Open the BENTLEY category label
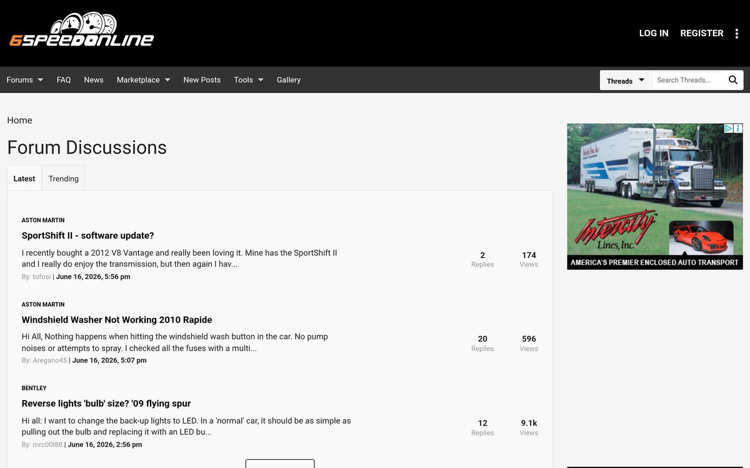Screen dimensions: 750x468 (x=34, y=388)
